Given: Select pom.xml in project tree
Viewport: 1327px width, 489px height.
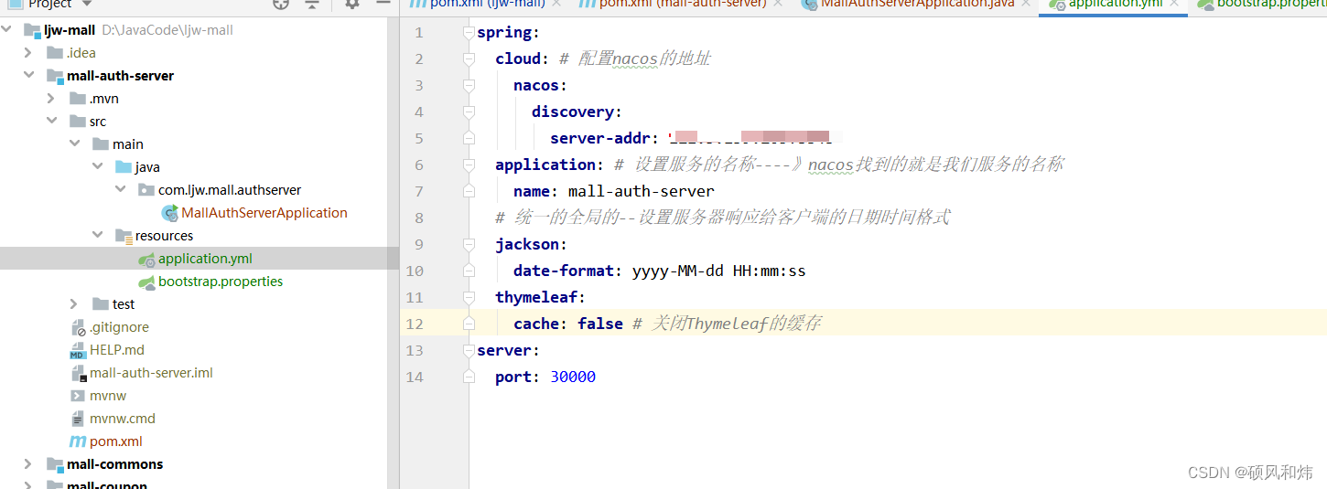Looking at the screenshot, I should (x=116, y=441).
